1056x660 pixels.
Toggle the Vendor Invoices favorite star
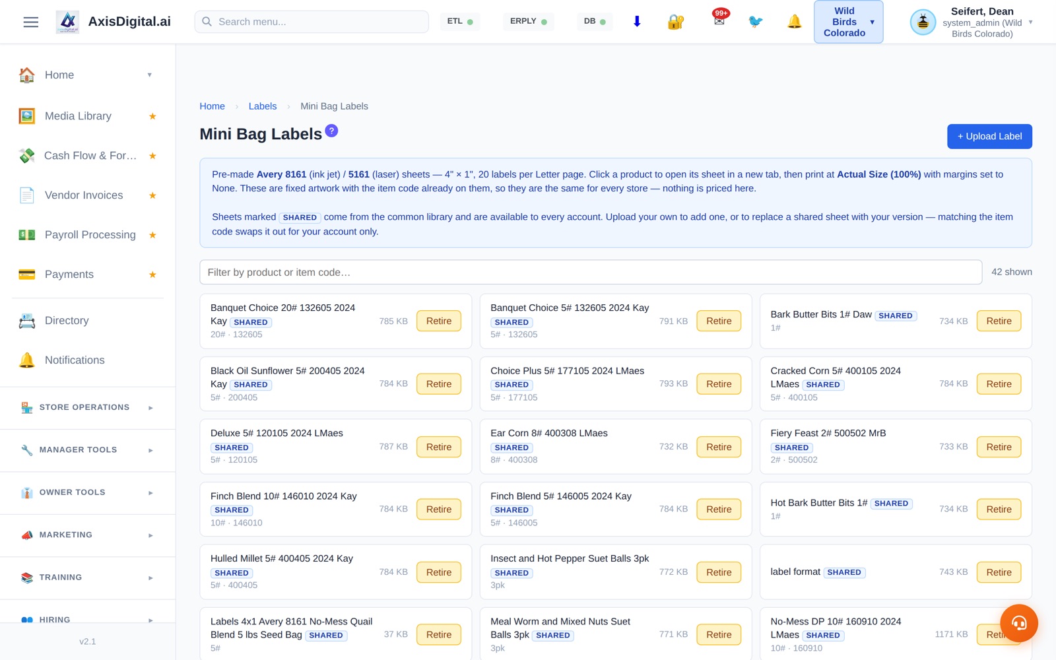coord(152,195)
